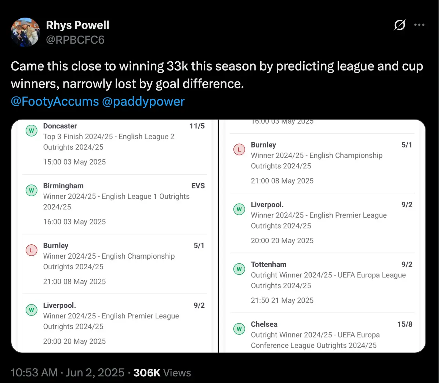
Task: Click Rhys Powell's profile avatar
Action: coord(25,32)
